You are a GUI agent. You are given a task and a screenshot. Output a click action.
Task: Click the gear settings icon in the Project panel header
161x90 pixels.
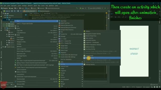pyautogui.click(x=18, y=11)
